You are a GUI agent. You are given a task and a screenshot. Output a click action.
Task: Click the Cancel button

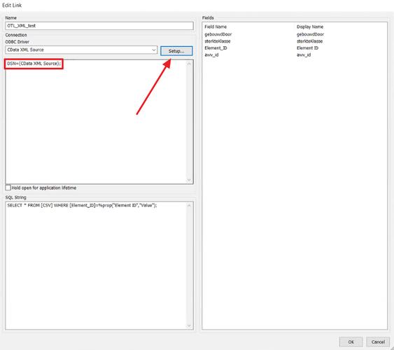tap(378, 342)
